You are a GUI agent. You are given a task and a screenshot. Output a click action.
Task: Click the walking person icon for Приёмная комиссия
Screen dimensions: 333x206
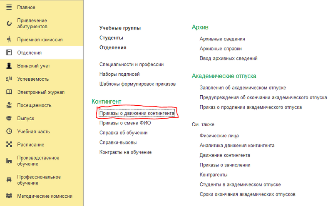click(9, 40)
